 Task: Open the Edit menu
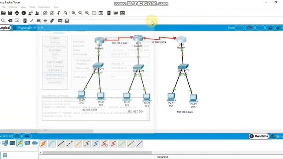pos(4,7)
